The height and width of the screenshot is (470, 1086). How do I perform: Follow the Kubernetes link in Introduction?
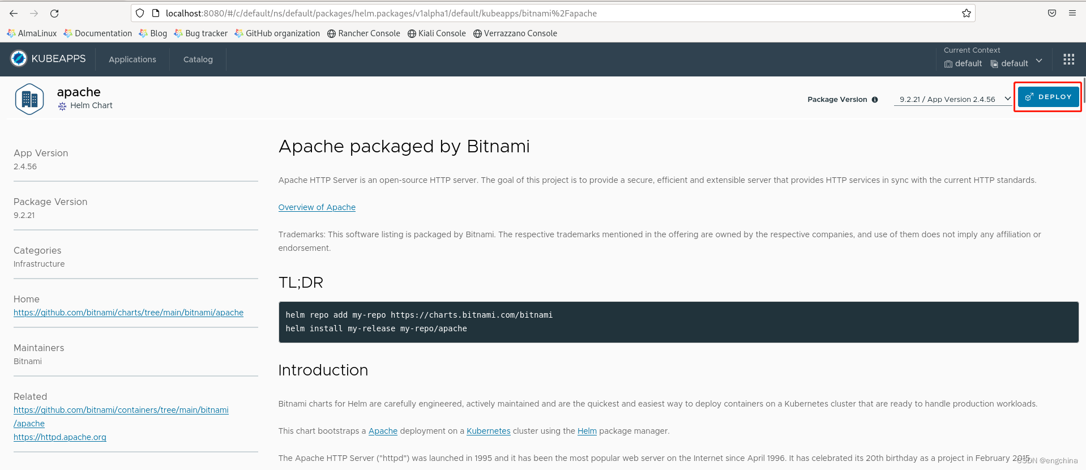pos(489,431)
